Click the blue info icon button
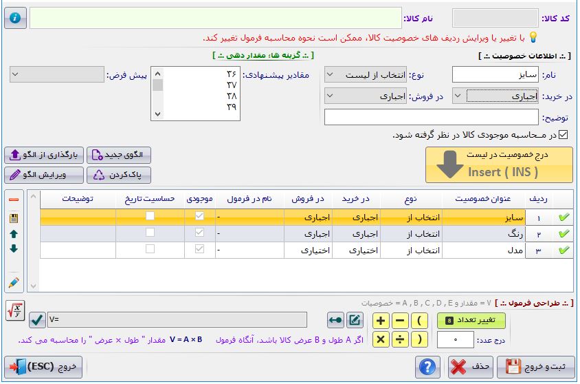The image size is (580, 384). 15,18
